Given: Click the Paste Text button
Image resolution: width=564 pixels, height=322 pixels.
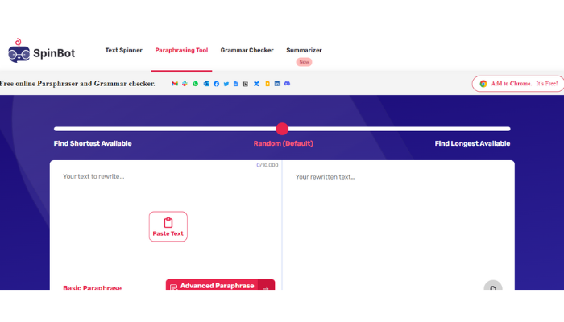Looking at the screenshot, I should tap(168, 226).
